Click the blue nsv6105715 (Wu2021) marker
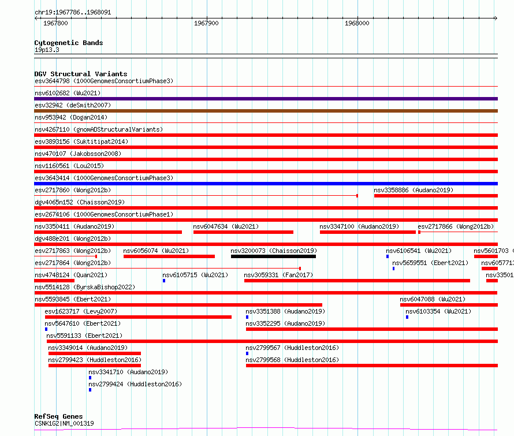The width and height of the screenshot is (514, 436). [164, 281]
